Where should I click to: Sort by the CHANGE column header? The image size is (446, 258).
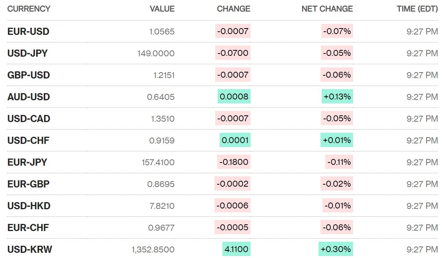[x=234, y=9]
